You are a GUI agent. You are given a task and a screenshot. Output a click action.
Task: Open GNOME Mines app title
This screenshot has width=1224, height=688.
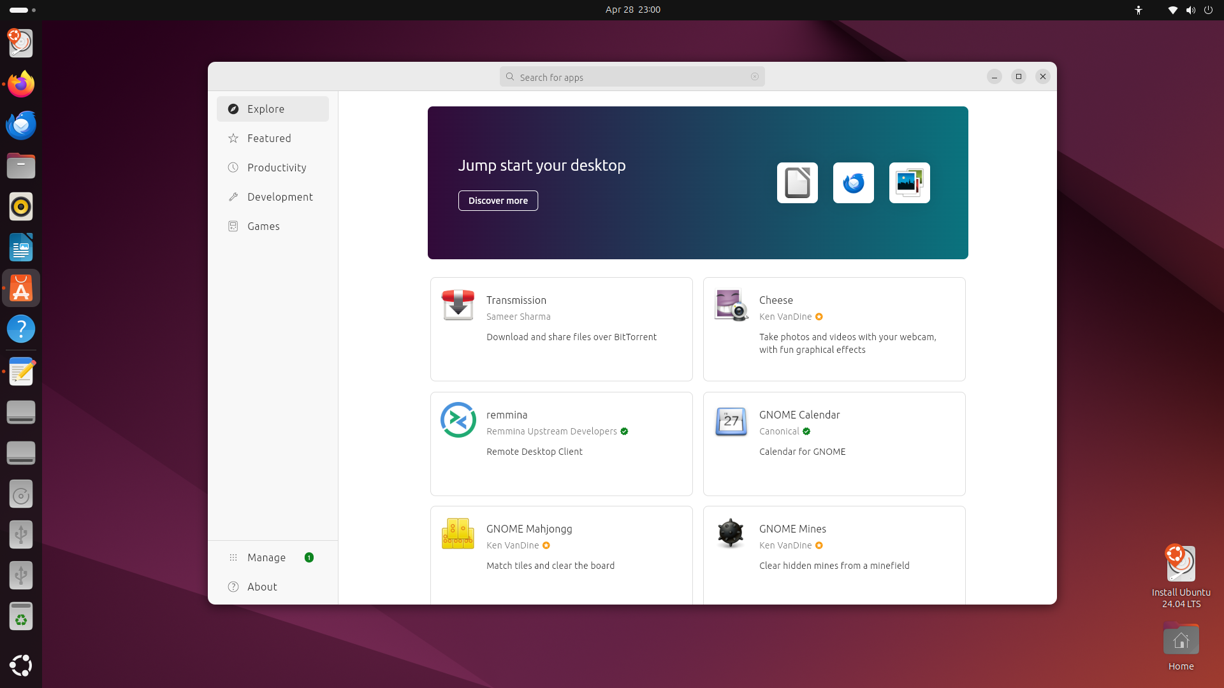(x=792, y=529)
